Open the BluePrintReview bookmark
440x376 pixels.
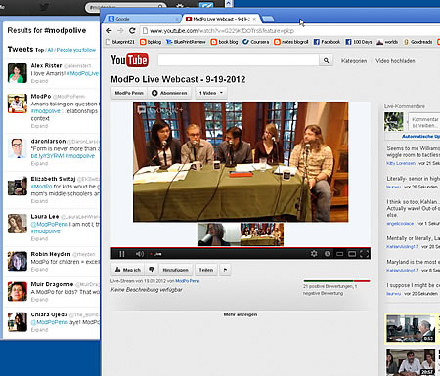pos(186,42)
